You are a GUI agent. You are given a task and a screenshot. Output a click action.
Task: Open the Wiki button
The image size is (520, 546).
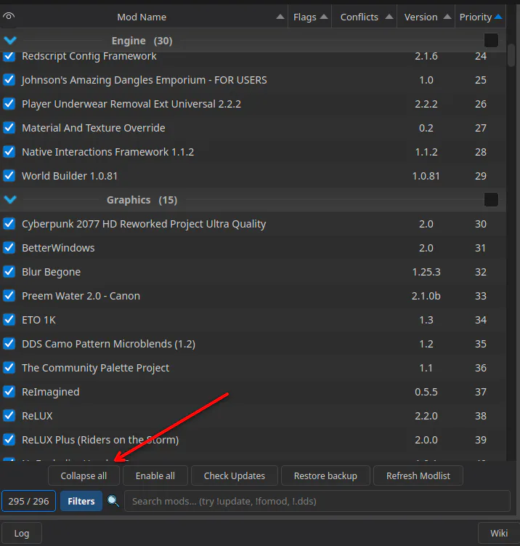(x=499, y=533)
